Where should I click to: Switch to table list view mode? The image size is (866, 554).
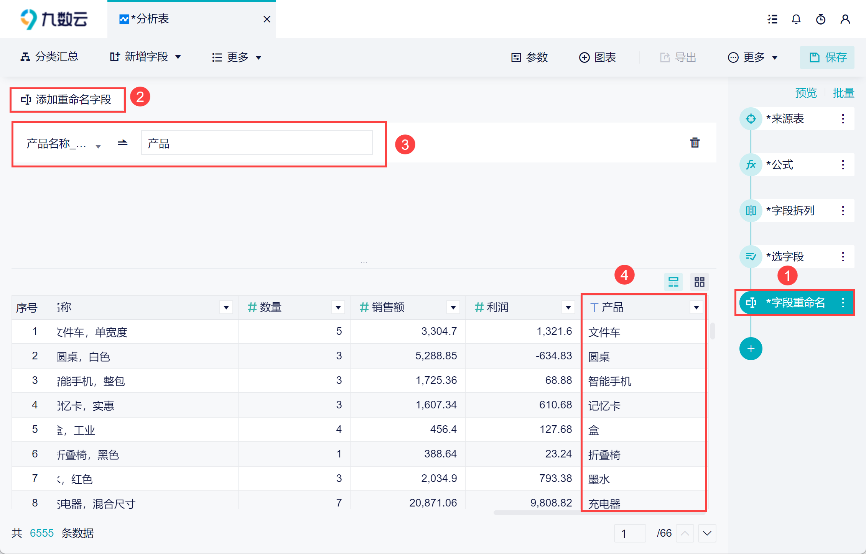point(673,282)
